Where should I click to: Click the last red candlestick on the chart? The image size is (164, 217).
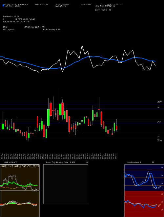(117, 128)
